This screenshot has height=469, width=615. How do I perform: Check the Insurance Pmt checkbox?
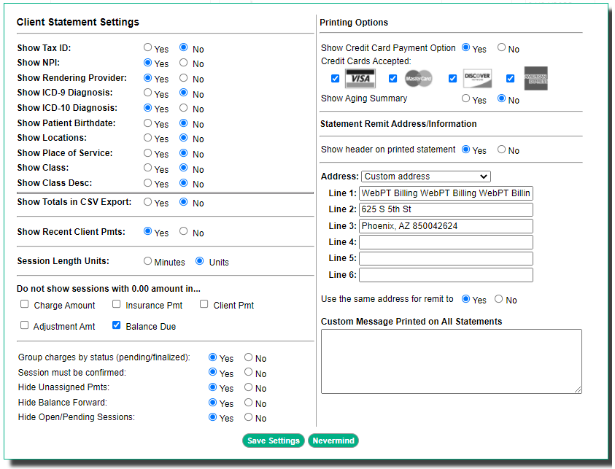click(x=116, y=303)
